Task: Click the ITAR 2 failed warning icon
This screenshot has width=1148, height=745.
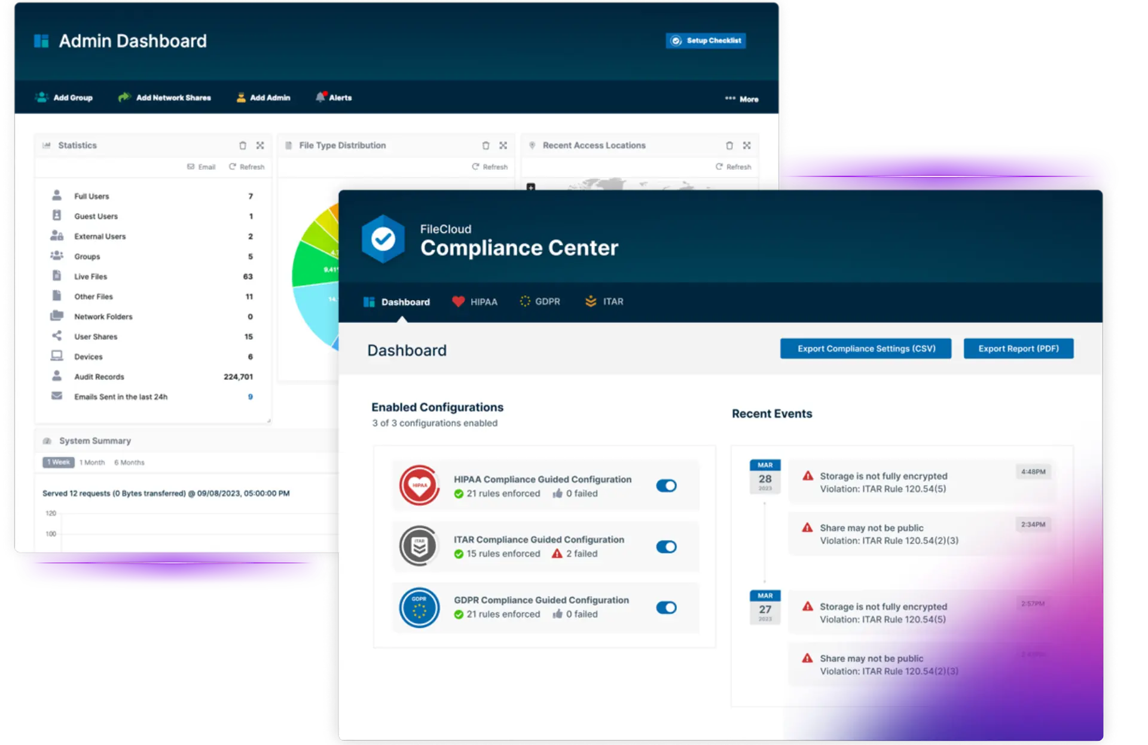Action: tap(557, 554)
